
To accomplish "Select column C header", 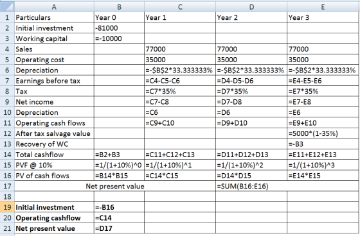I will pos(180,7).
